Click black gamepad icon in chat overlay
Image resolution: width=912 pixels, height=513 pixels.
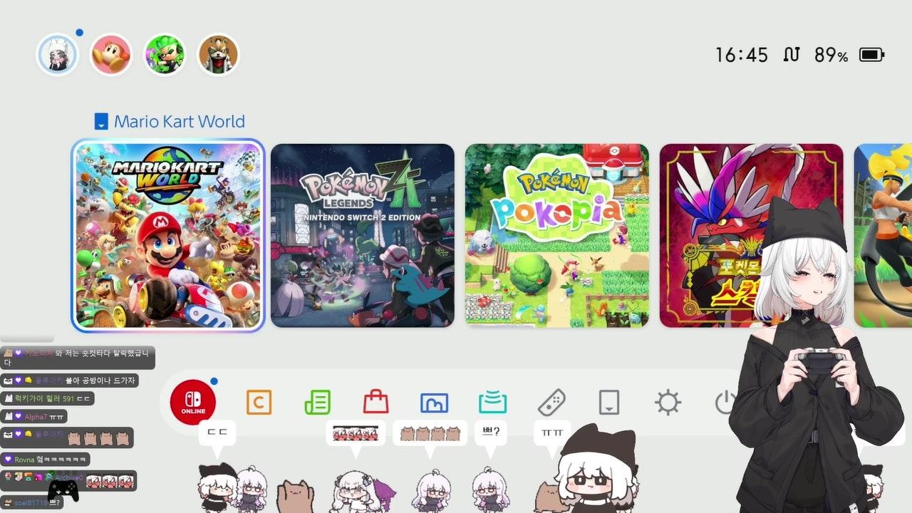pos(63,490)
